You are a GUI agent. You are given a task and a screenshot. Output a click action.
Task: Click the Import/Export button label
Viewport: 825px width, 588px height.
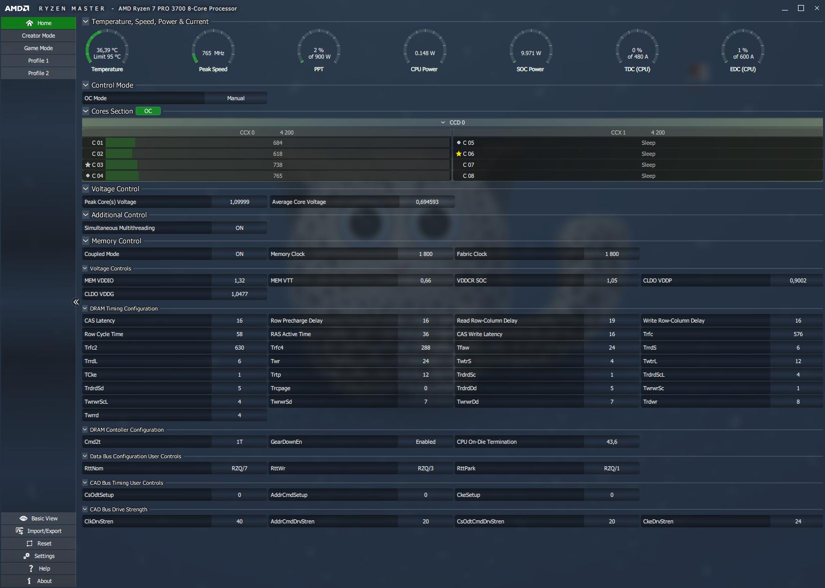point(45,531)
